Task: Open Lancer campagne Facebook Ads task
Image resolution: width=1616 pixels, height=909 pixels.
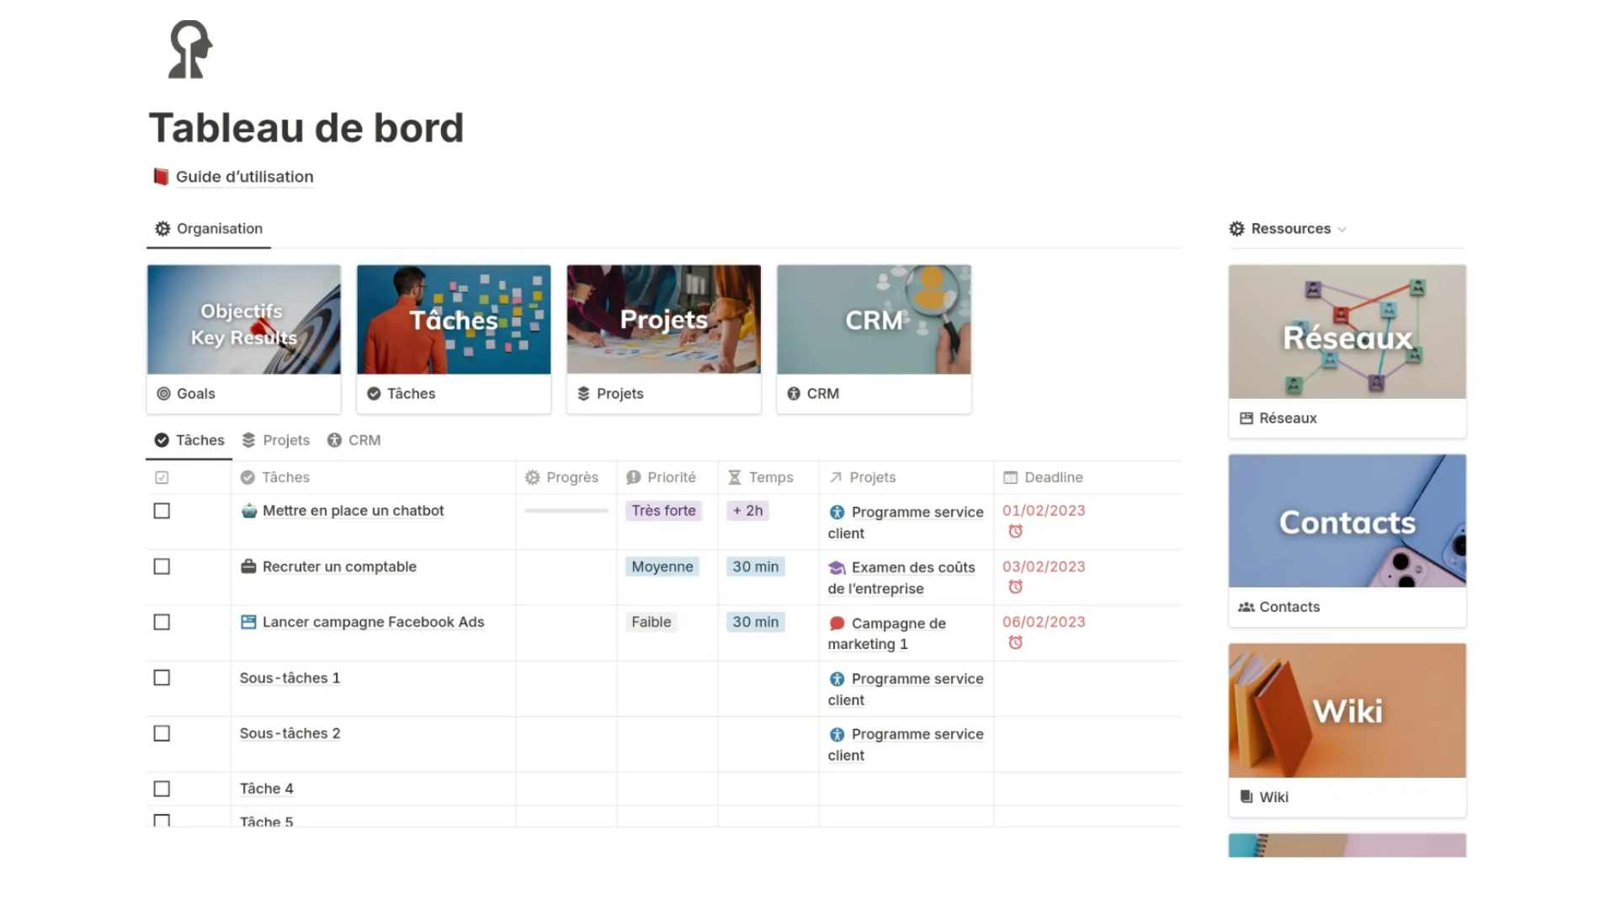Action: click(373, 622)
